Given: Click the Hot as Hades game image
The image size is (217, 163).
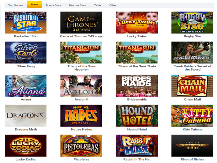Looking at the screenshot, I should click(81, 116).
